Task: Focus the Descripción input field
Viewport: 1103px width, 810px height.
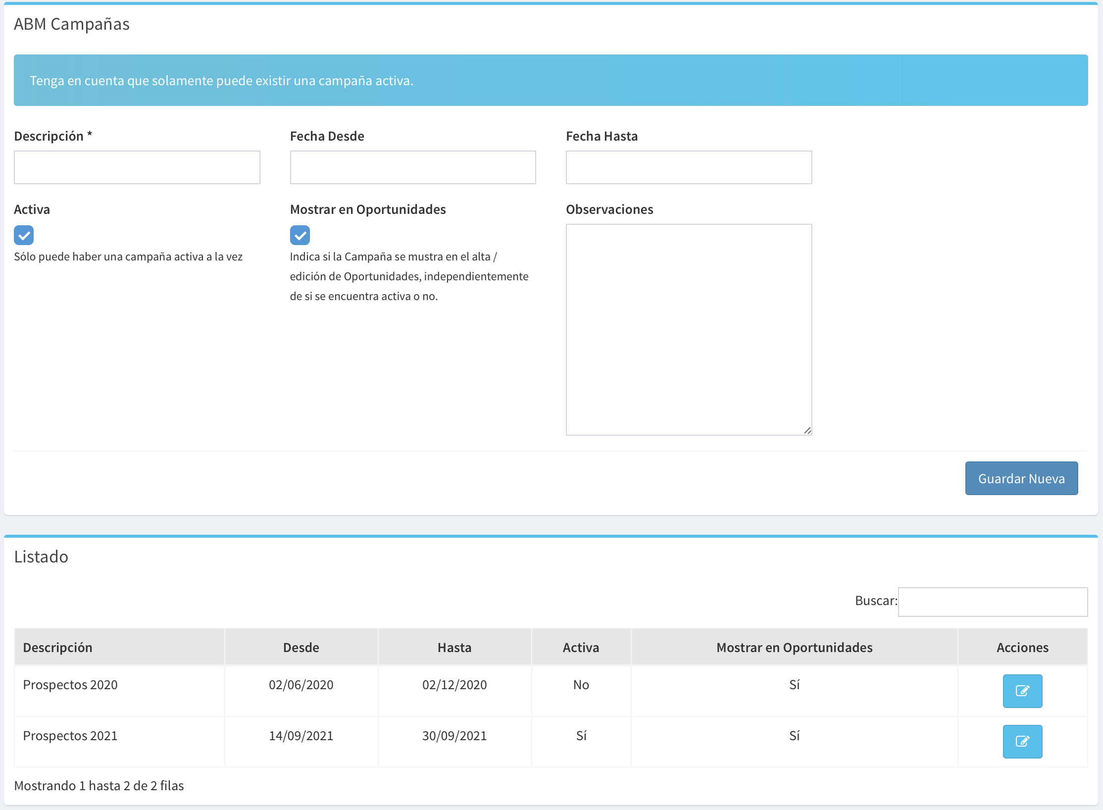Action: 137,167
